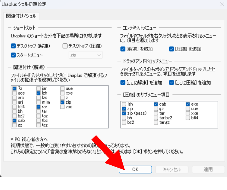Check b64 in the association list
This screenshot has height=190, width=227.
click(15, 107)
